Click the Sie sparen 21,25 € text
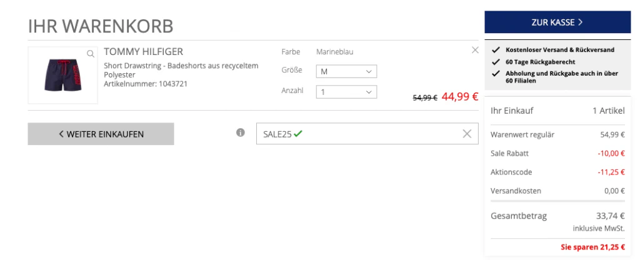 tap(592, 247)
